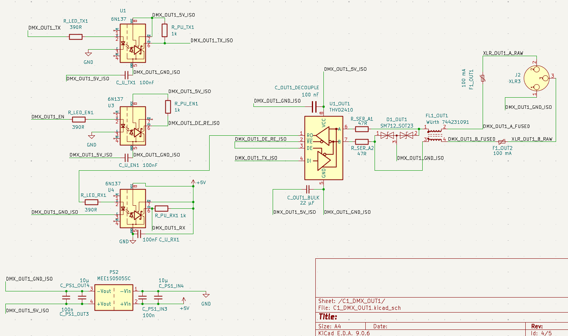The image size is (568, 336).
Task: Select the C_OUT1_BULK 22 µF capacitor
Action: [x=307, y=189]
